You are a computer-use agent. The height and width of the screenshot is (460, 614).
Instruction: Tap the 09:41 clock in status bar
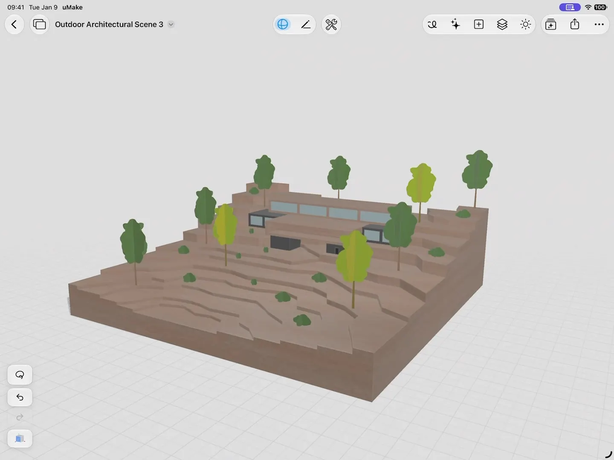[16, 7]
